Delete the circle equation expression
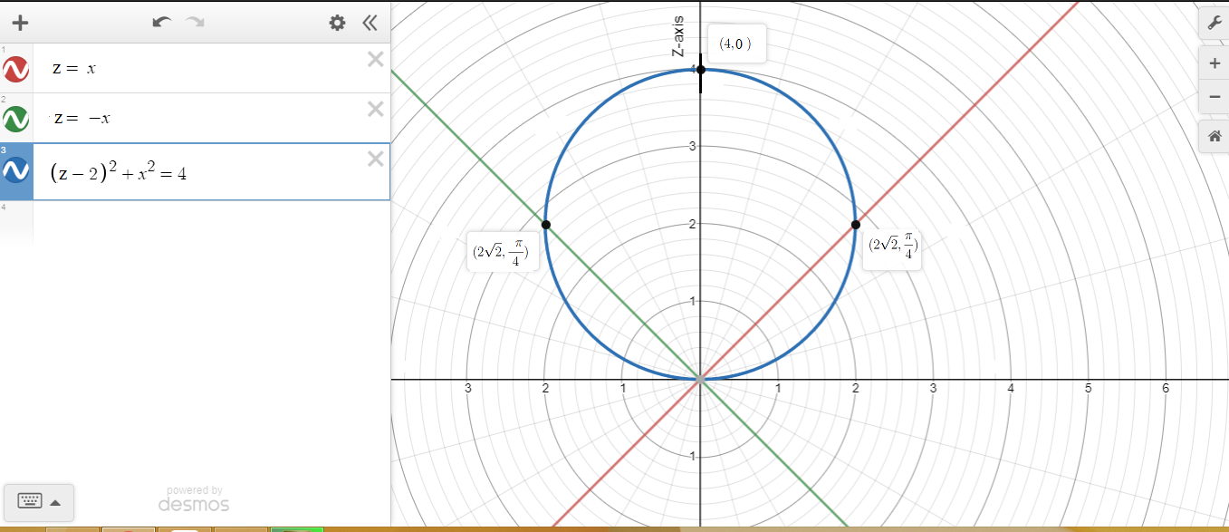 [x=375, y=160]
